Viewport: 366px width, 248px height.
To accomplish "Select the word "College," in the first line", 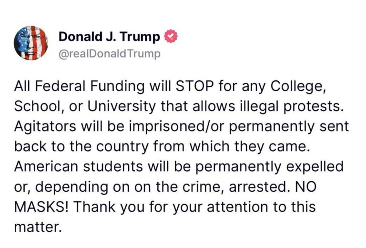I will pos(303,88).
